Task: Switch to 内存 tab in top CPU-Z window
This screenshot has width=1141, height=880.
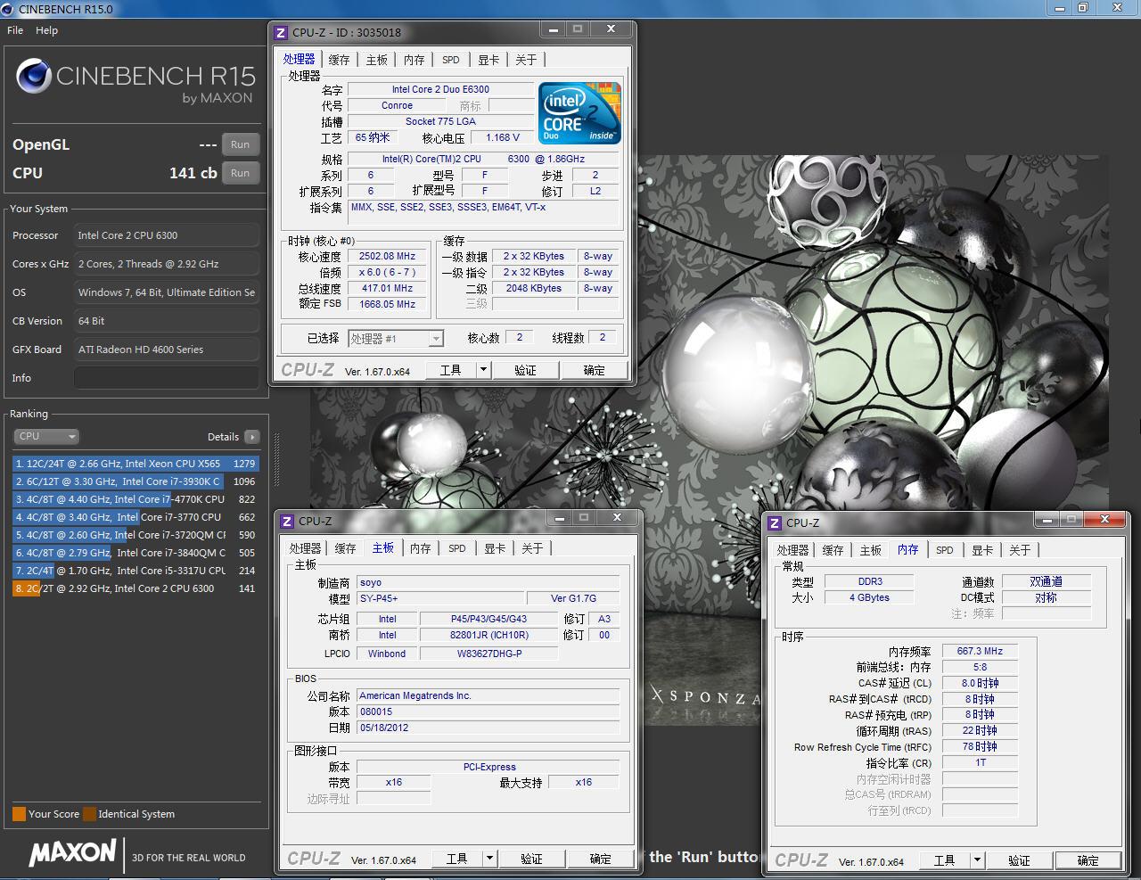Action: 415,60
